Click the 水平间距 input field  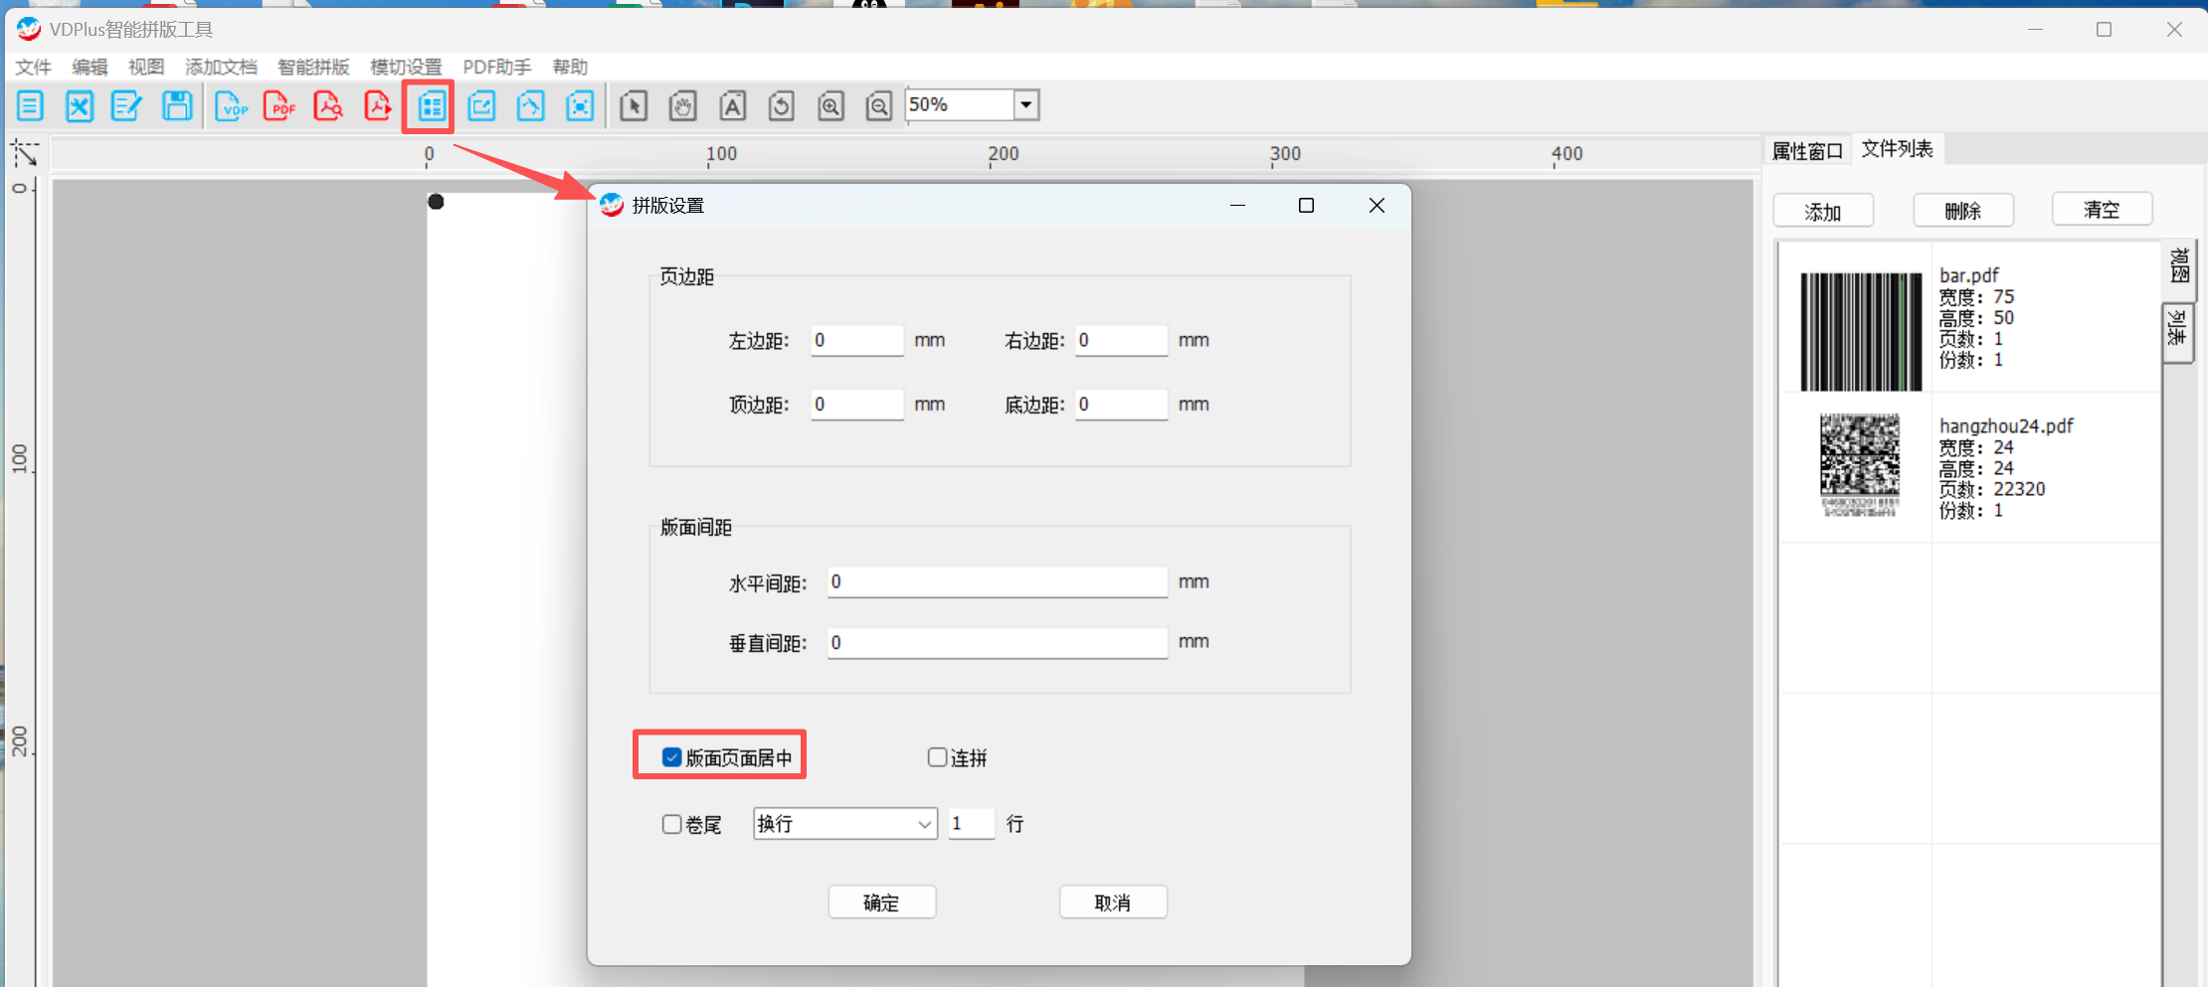point(997,581)
